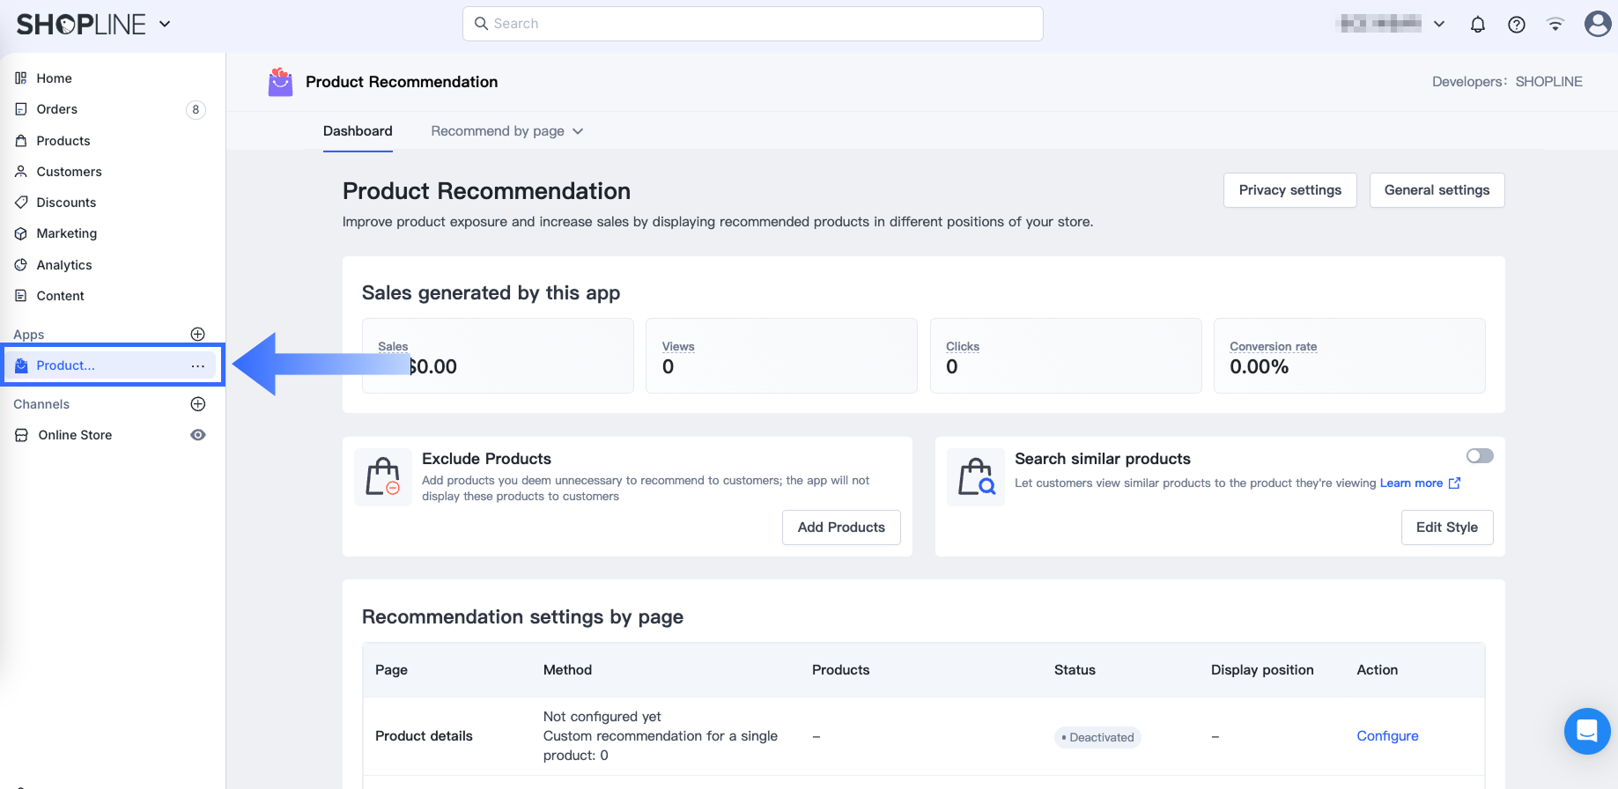Click Configure link for Product details

[1387, 736]
